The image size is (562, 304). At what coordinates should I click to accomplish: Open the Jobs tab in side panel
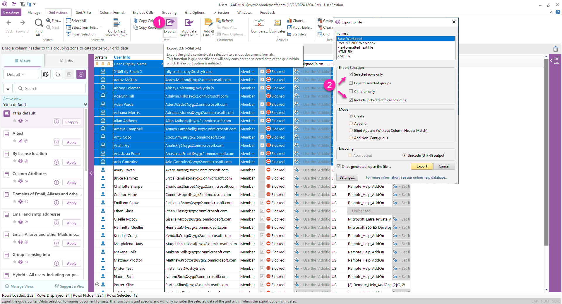[x=66, y=61]
